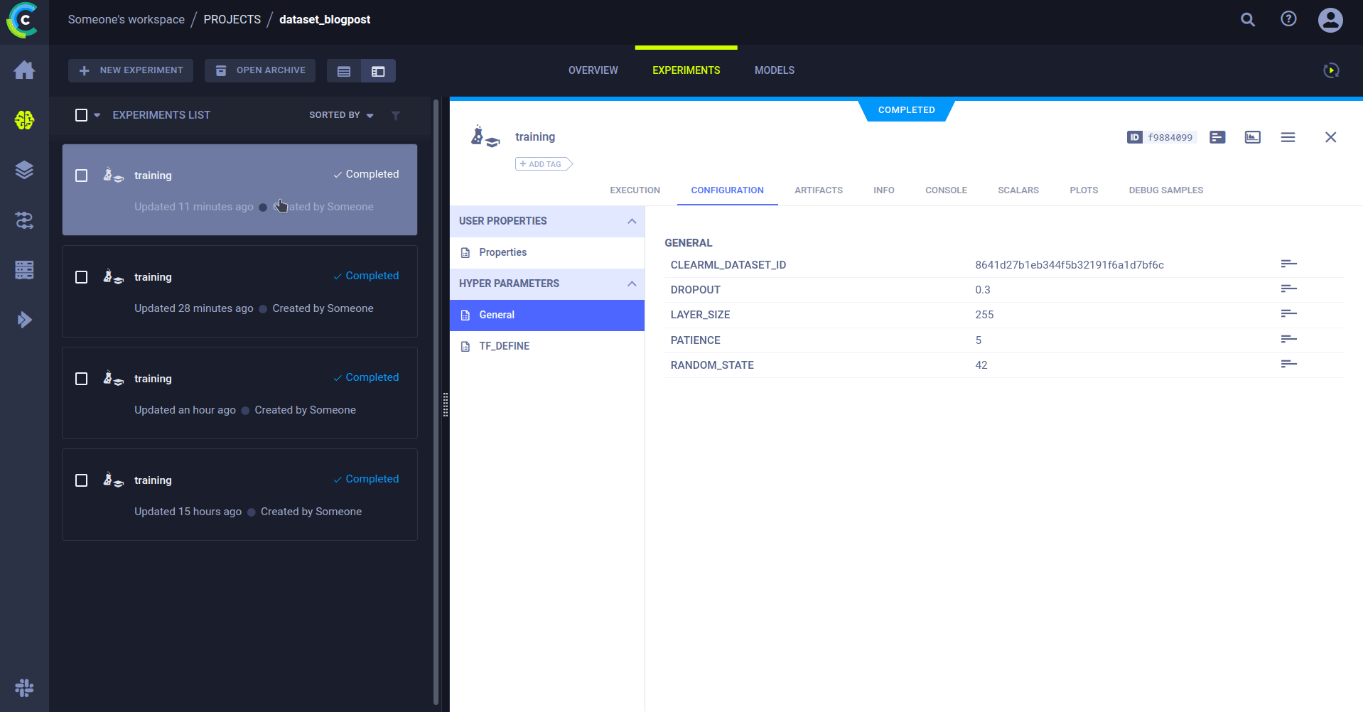Open the CONSOLE tab
The image size is (1363, 712).
tap(946, 190)
